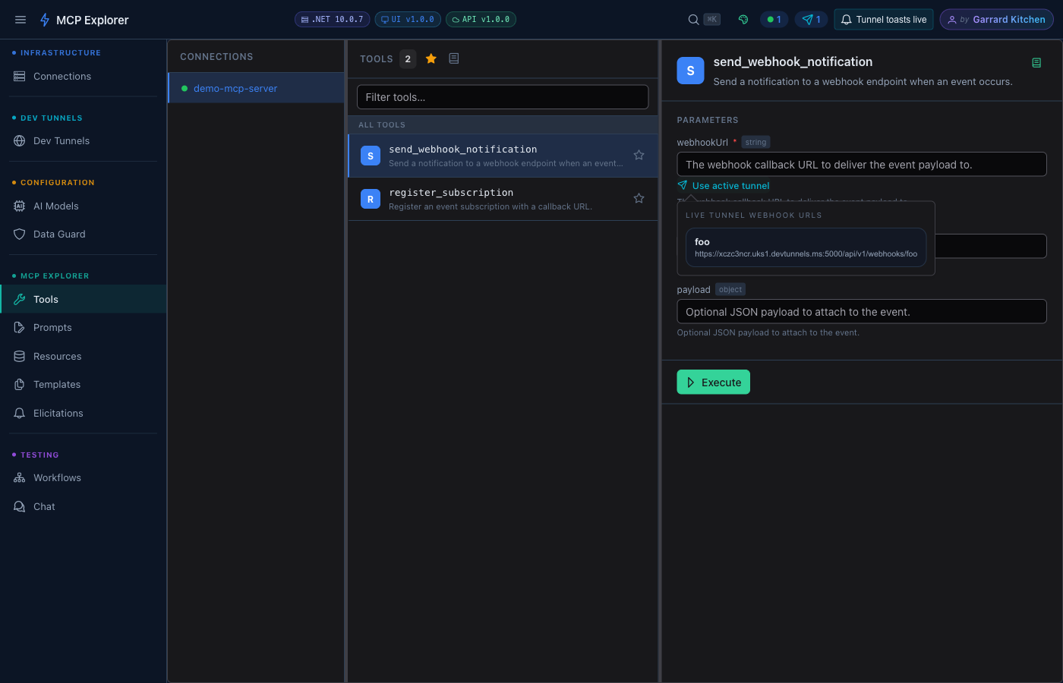Click the API v1.0.0 version badge

481,20
